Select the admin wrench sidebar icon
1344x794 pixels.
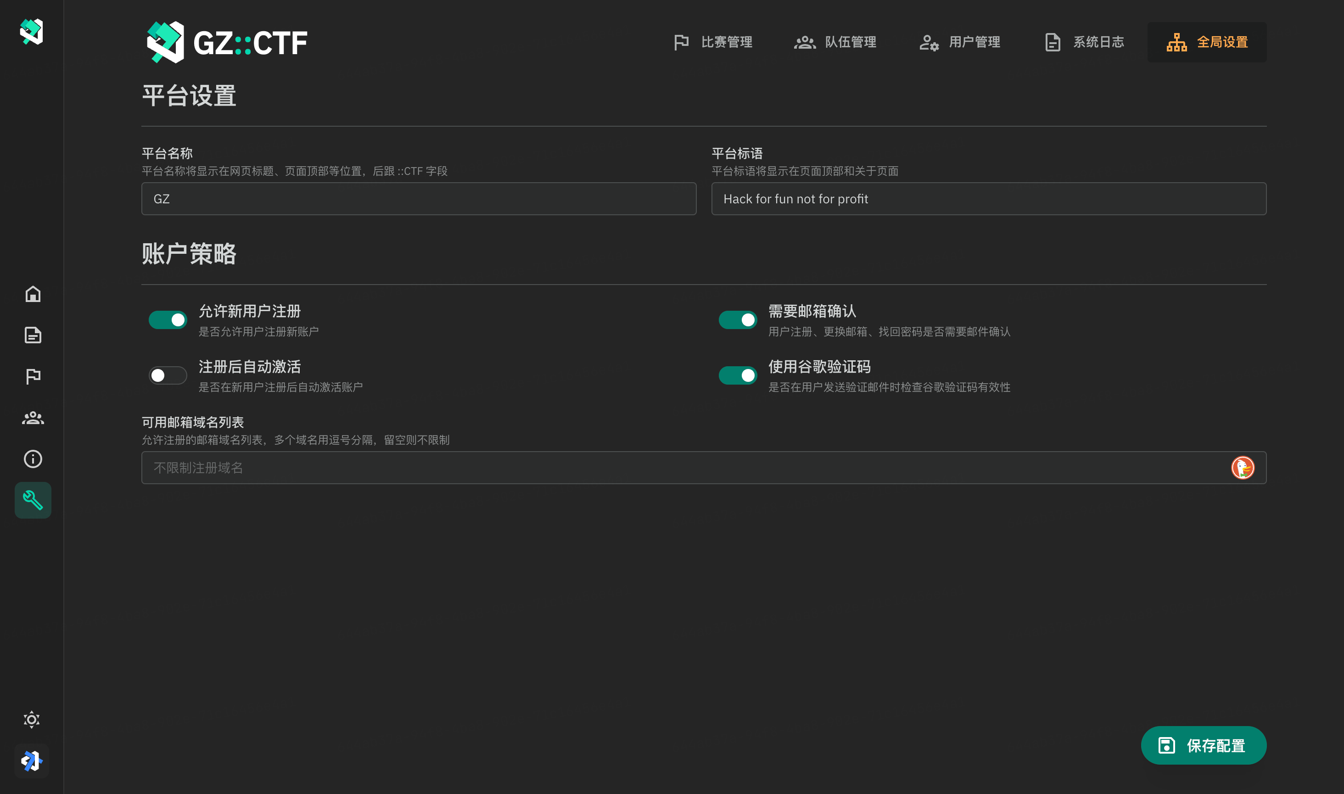point(33,500)
